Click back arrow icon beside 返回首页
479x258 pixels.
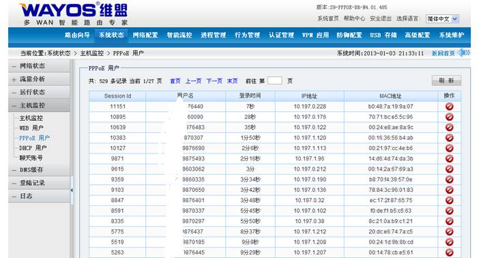464,53
